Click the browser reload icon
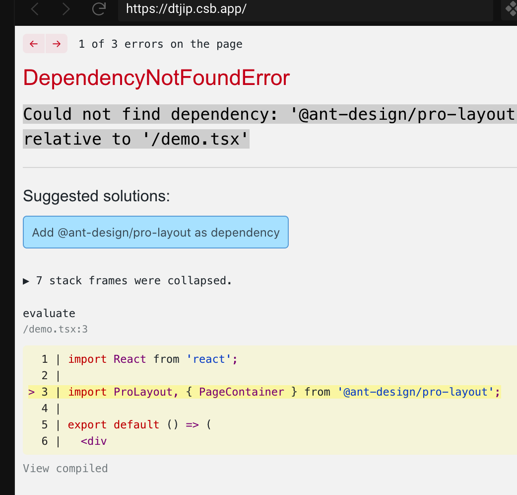This screenshot has width=517, height=495. [x=99, y=8]
